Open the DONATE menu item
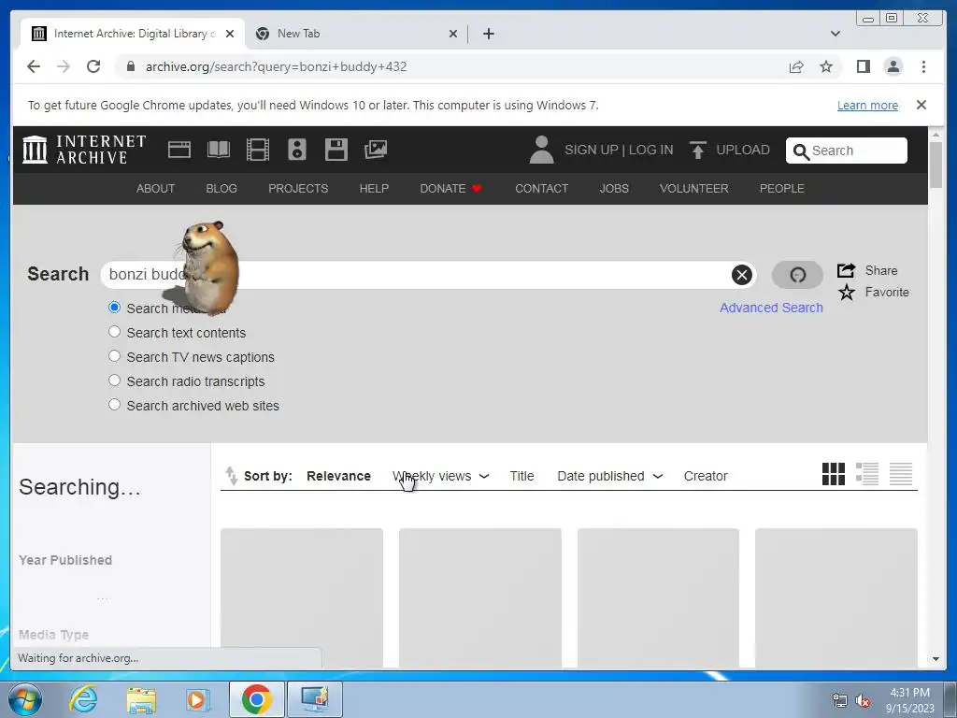Viewport: 957px width, 718px height. pyautogui.click(x=450, y=189)
